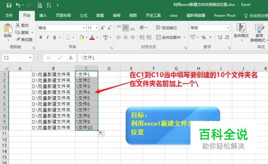268x164 pixels.
Task: Toggle 自动换行 wrap text
Action: coord(166,28)
